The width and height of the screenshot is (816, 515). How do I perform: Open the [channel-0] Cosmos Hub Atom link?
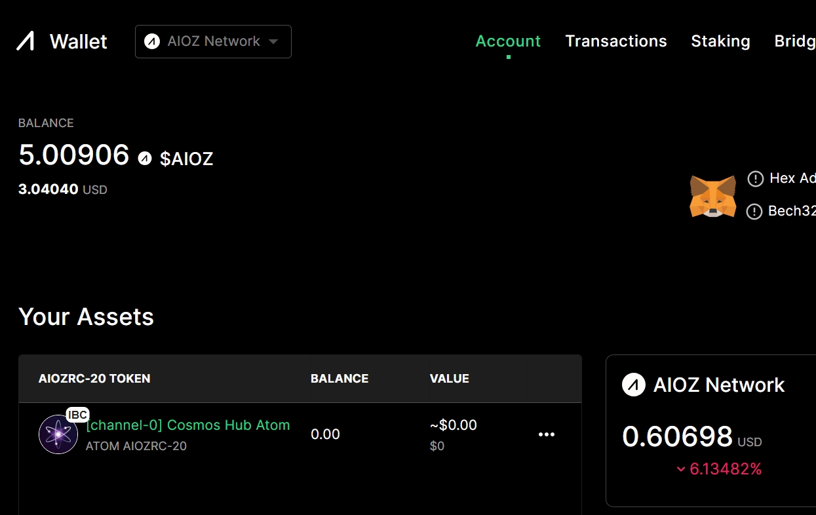click(x=187, y=425)
